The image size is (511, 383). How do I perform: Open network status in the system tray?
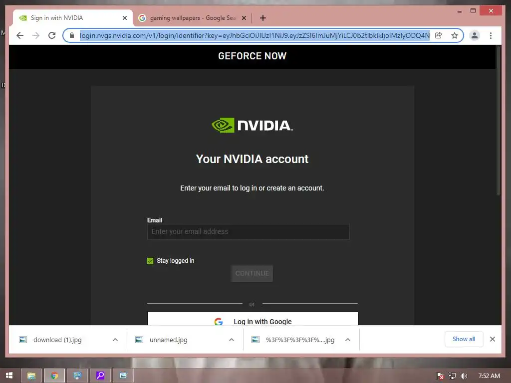click(x=452, y=376)
